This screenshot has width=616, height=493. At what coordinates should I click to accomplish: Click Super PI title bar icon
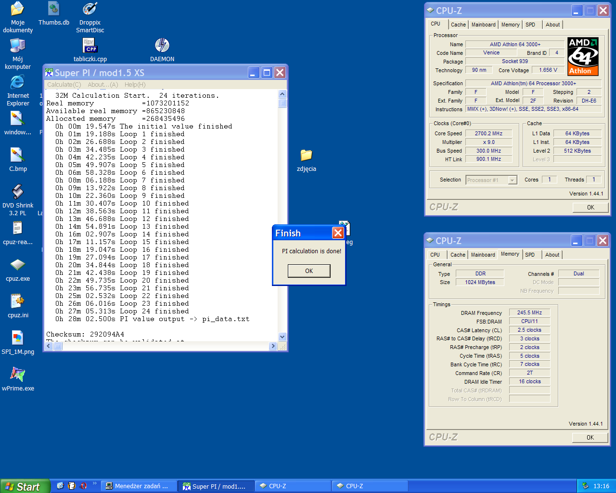(x=49, y=72)
